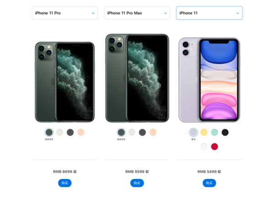Pick red color for iPhone 11

[x=215, y=146]
